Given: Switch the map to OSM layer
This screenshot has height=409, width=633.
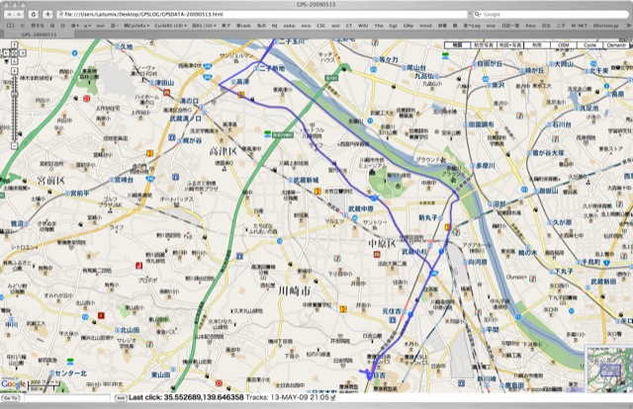Looking at the screenshot, I should click(x=564, y=45).
